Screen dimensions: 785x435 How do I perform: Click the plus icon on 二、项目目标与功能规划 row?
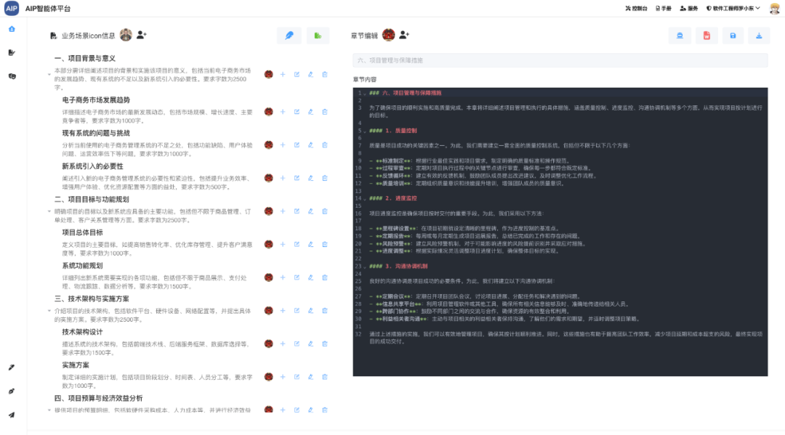point(283,211)
